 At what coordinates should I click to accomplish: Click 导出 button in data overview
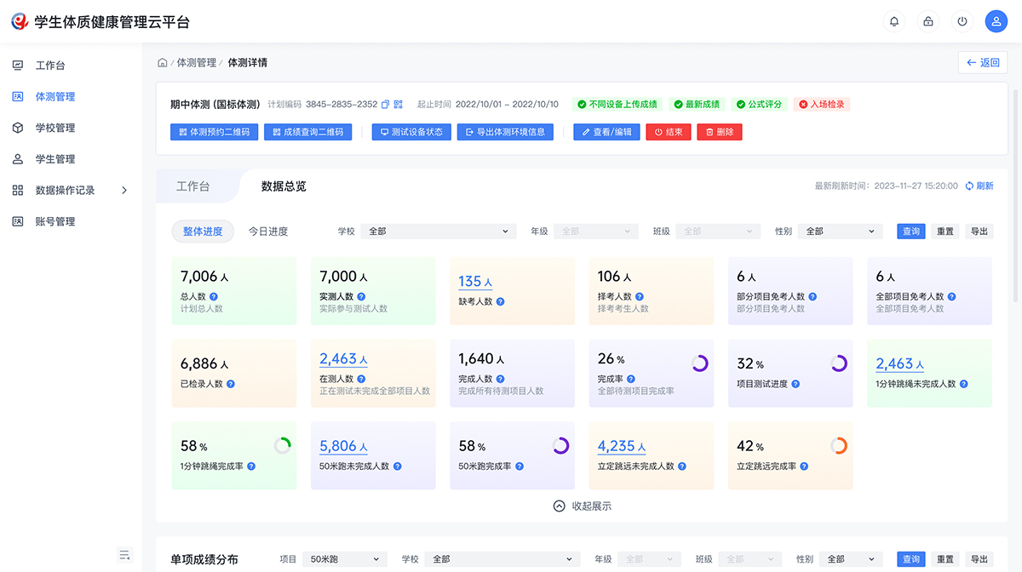(x=979, y=232)
